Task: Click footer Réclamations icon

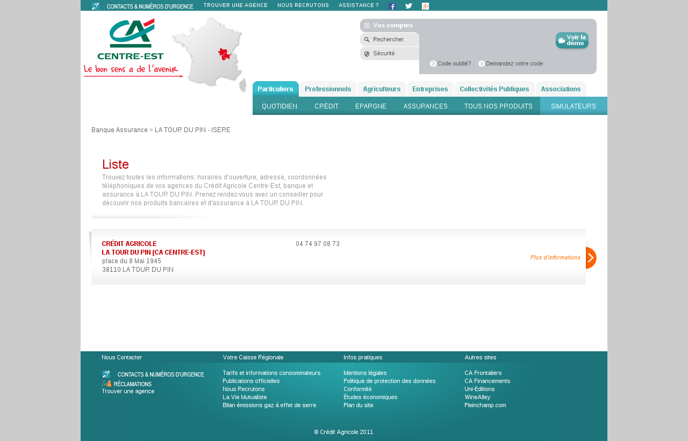Action: click(x=106, y=384)
